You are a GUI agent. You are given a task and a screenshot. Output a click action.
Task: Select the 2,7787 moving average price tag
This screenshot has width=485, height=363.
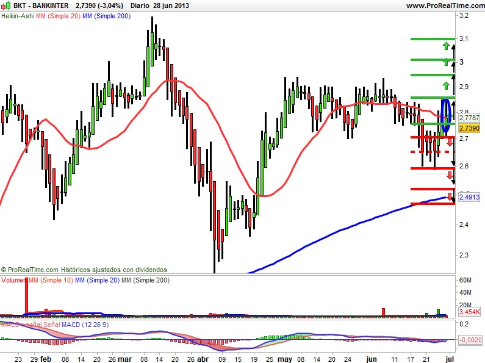[469, 118]
